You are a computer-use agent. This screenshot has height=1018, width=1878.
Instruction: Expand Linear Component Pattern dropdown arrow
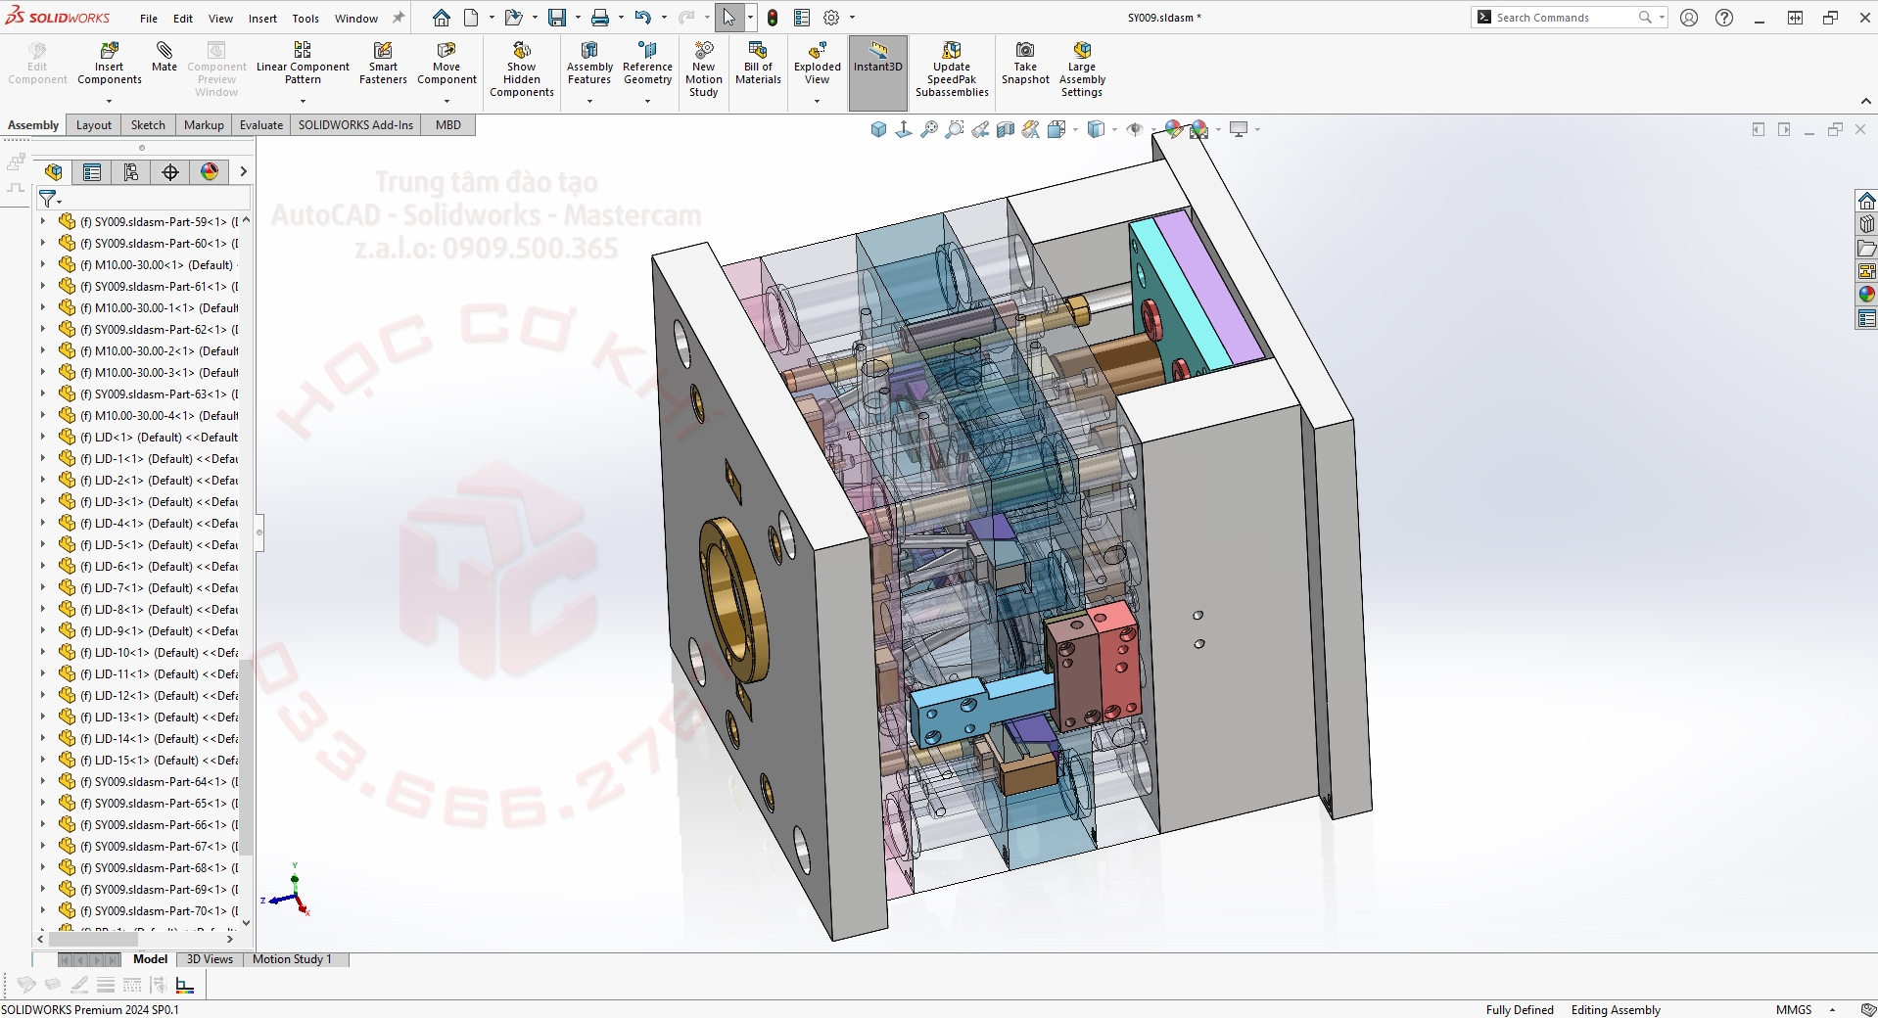click(303, 101)
